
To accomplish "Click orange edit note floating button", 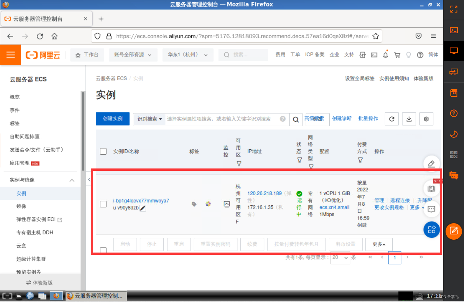I will click(x=454, y=231).
